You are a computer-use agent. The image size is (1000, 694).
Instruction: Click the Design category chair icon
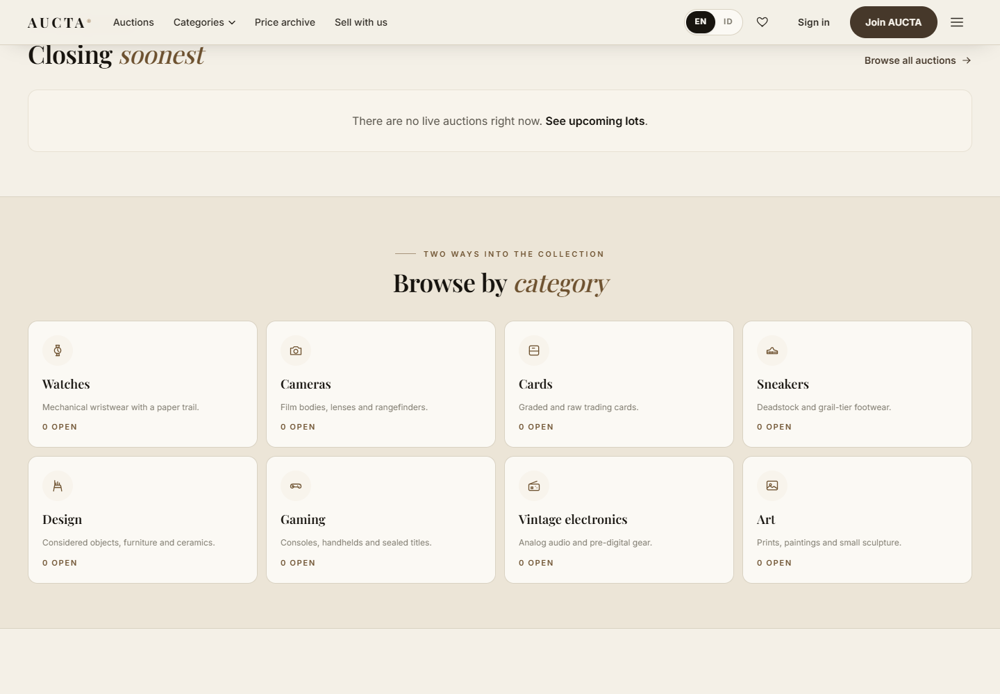[x=58, y=486]
